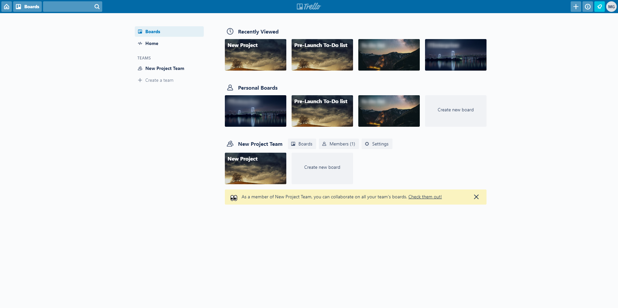The image size is (618, 308).
Task: Open the team Settings button
Action: tap(377, 144)
